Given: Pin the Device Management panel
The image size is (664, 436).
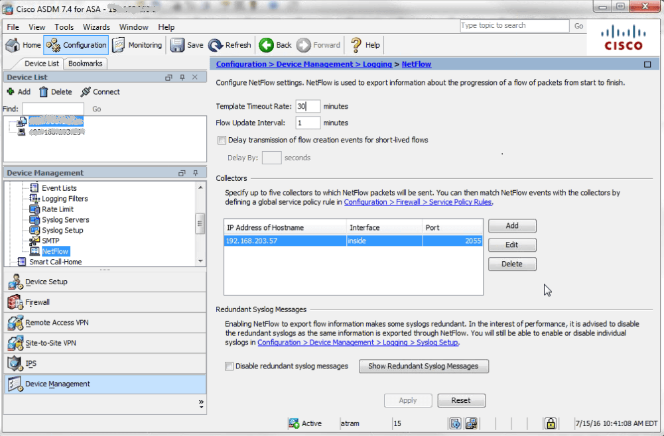Looking at the screenshot, I should click(195, 173).
